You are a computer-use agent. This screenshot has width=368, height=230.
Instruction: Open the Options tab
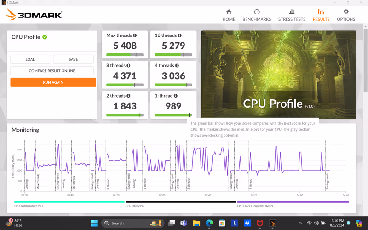(x=346, y=15)
